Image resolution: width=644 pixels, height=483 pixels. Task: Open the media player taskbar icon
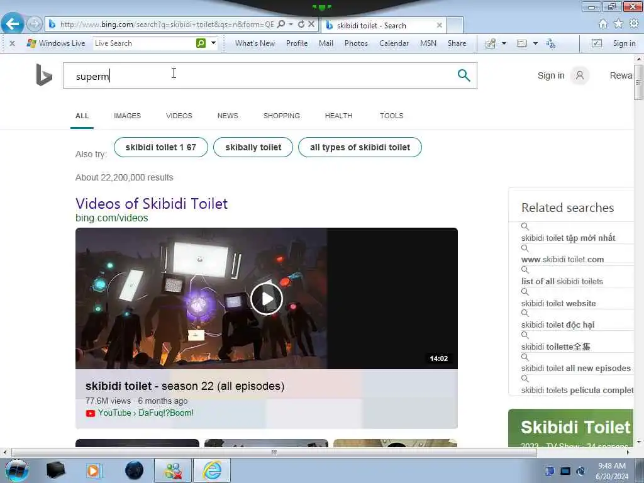94,470
